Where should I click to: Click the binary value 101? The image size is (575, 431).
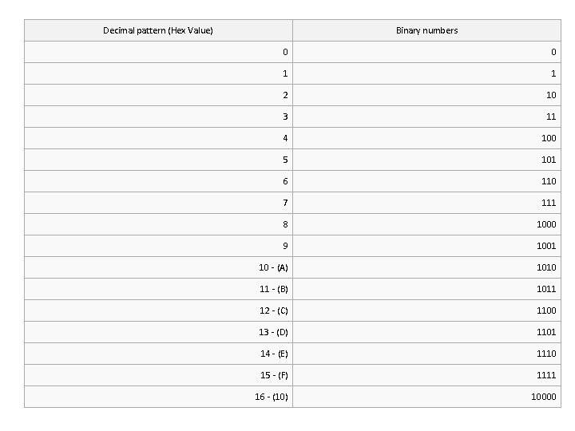pos(549,160)
